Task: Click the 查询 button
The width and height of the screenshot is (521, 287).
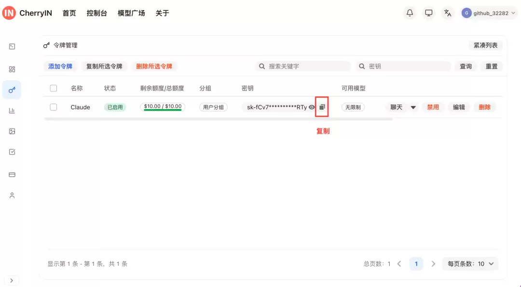Action: (x=466, y=66)
